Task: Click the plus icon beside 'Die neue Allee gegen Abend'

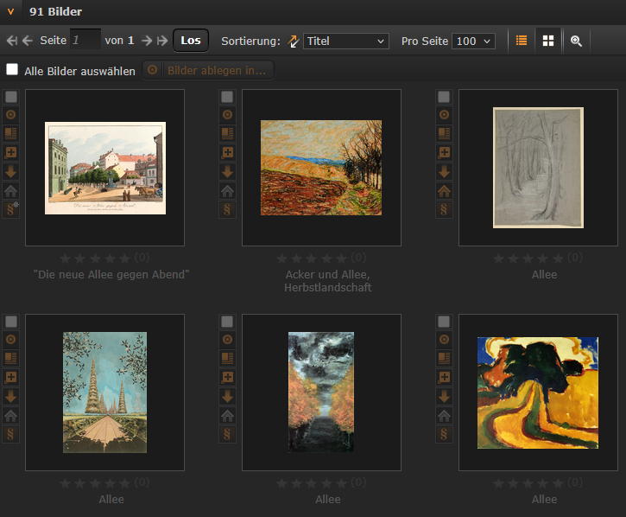Action: [10, 152]
